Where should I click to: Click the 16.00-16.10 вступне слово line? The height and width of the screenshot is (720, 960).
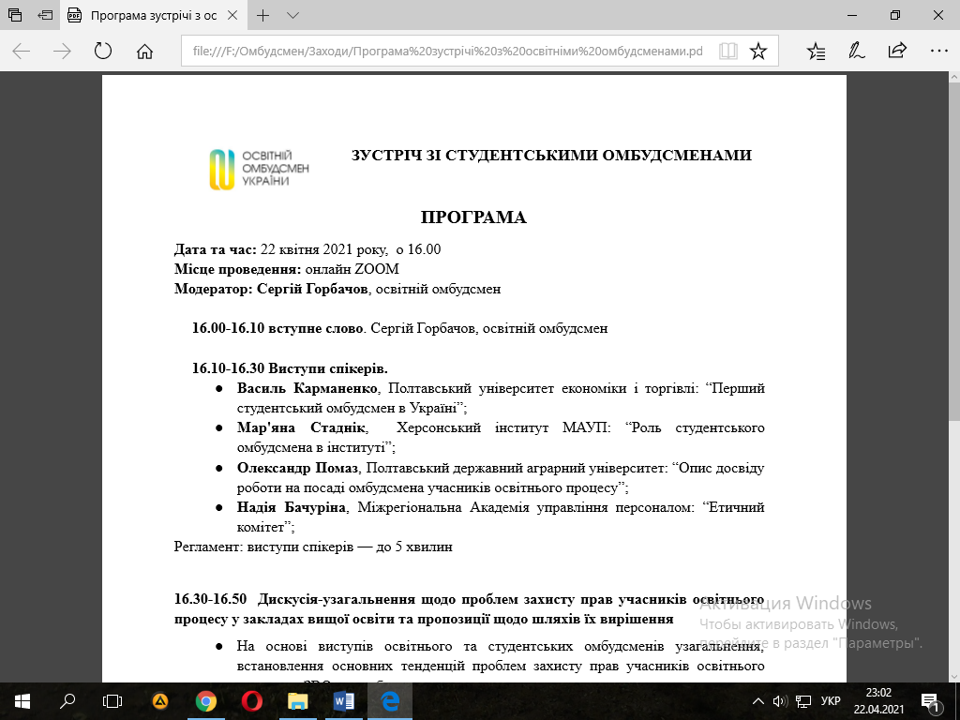[399, 328]
